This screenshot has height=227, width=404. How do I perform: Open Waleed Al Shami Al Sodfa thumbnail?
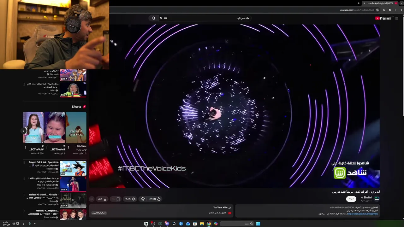tap(73, 201)
